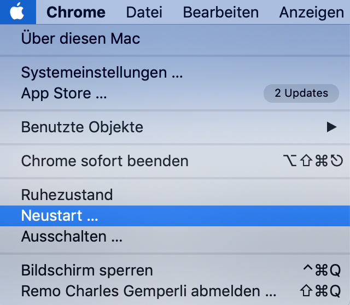Open the Bearbeiten menu
The image size is (350, 305).
coord(221,12)
